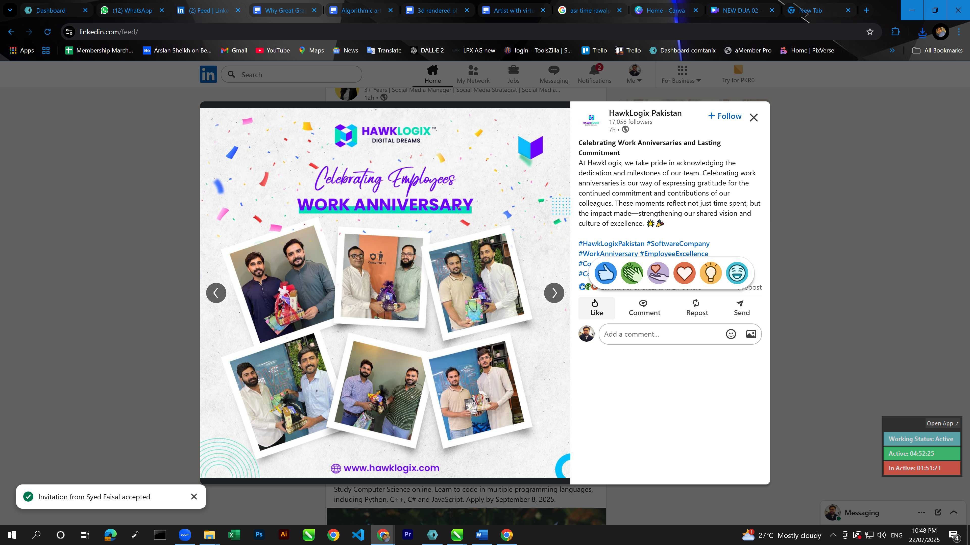
Task: Open the All Bookmarks folder
Action: point(937,50)
